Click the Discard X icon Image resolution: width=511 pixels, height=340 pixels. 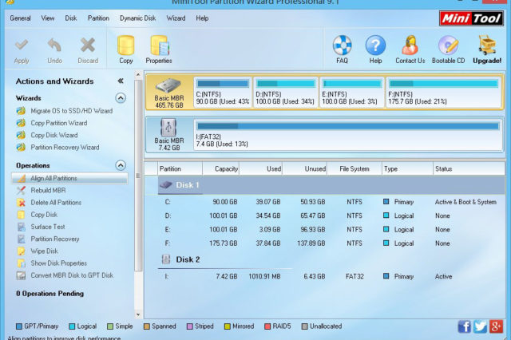click(x=88, y=46)
